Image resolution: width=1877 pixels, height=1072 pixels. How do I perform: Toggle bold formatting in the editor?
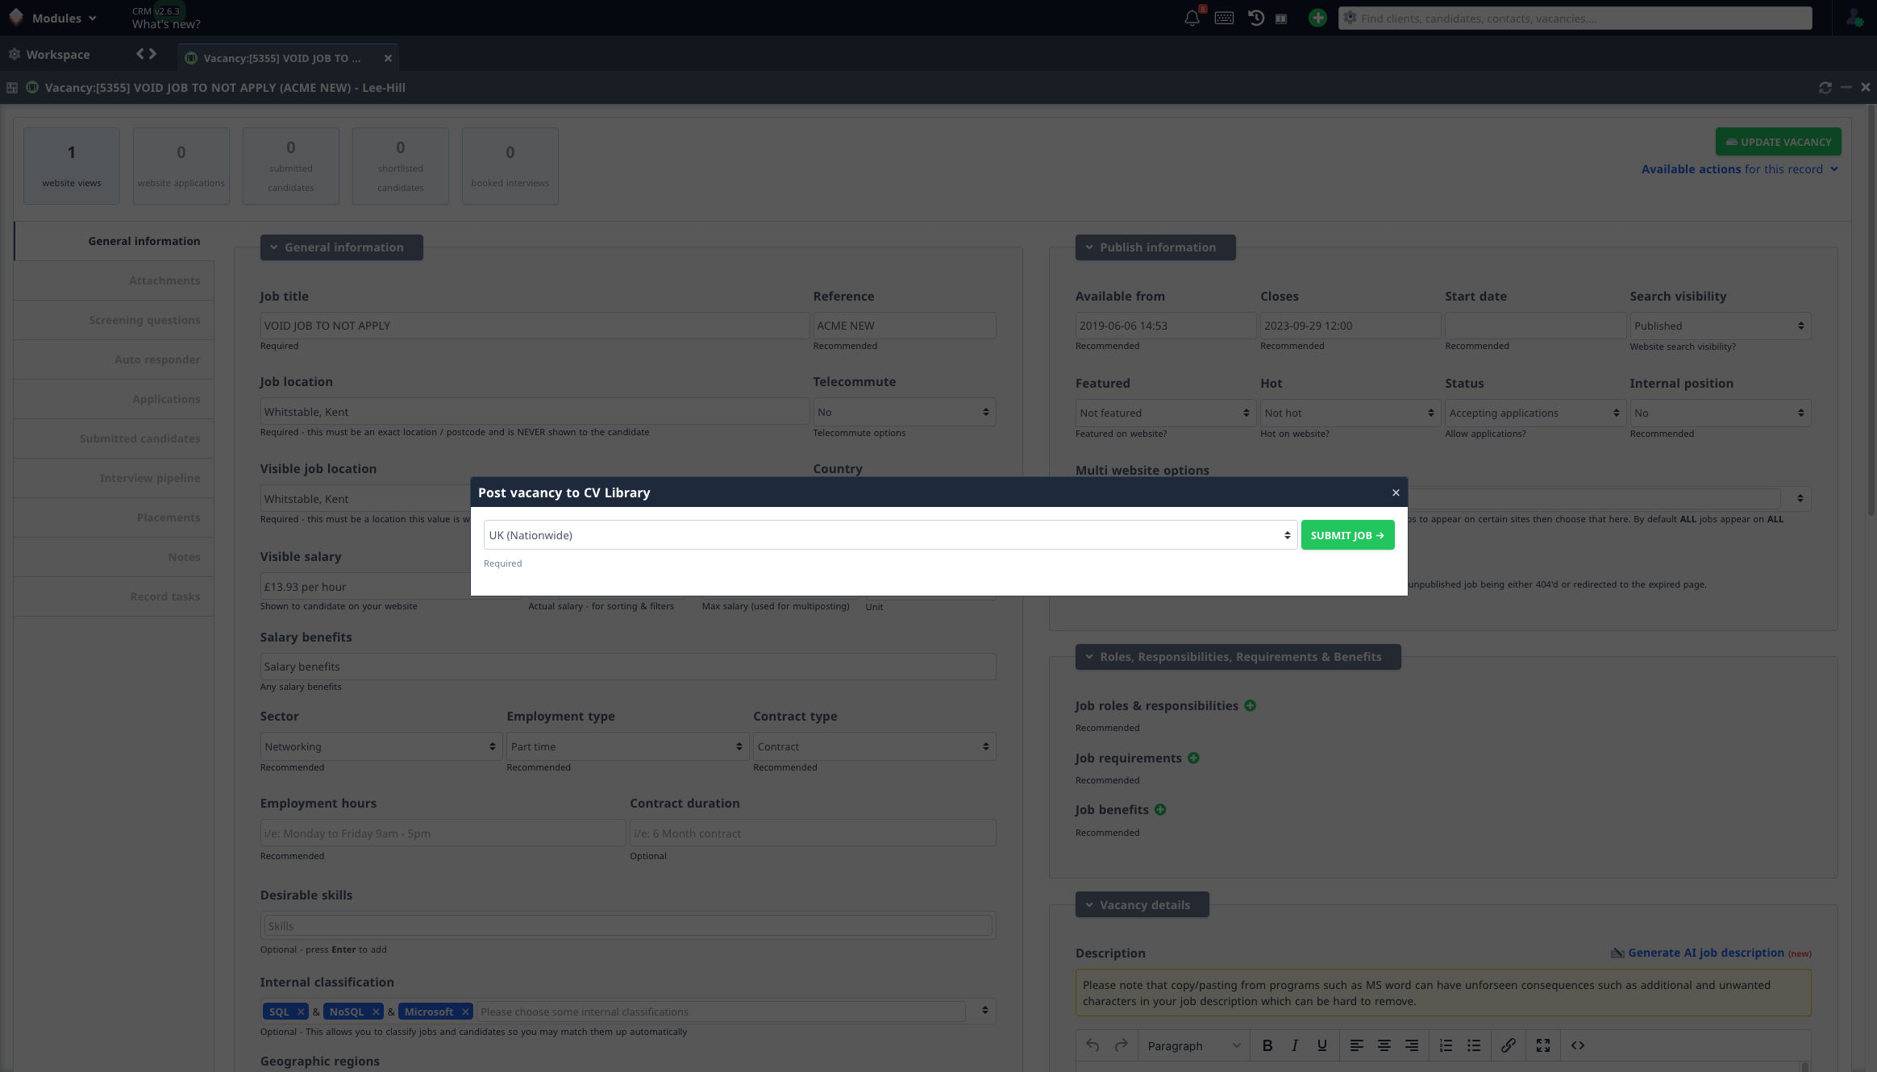(1267, 1045)
